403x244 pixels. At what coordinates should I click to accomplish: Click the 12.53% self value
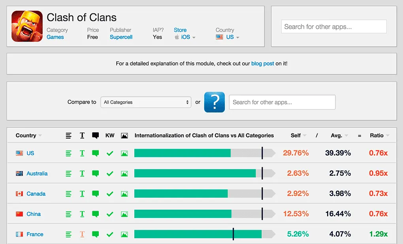[296, 214]
